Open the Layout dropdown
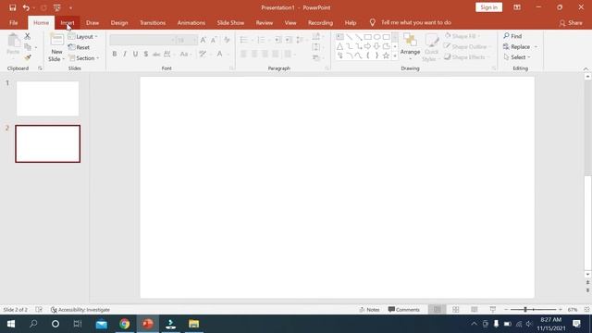 83,37
